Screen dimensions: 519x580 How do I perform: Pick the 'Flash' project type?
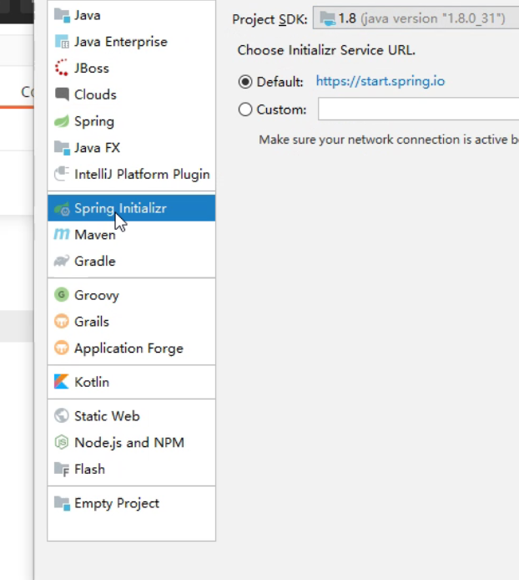[90, 469]
